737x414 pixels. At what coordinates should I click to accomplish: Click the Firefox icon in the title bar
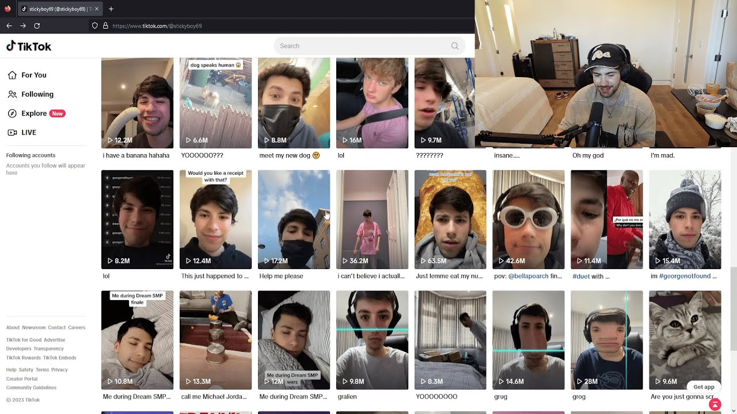click(x=7, y=9)
